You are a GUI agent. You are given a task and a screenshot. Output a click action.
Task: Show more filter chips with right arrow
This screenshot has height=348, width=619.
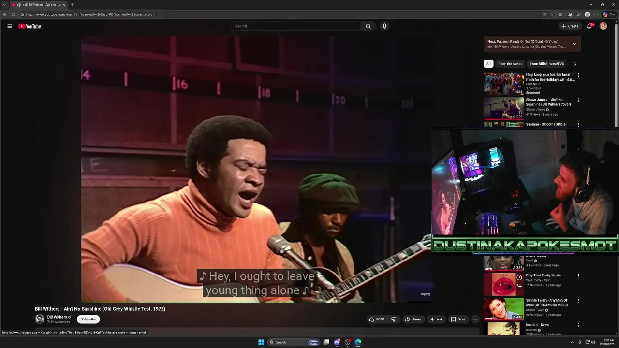pyautogui.click(x=575, y=64)
